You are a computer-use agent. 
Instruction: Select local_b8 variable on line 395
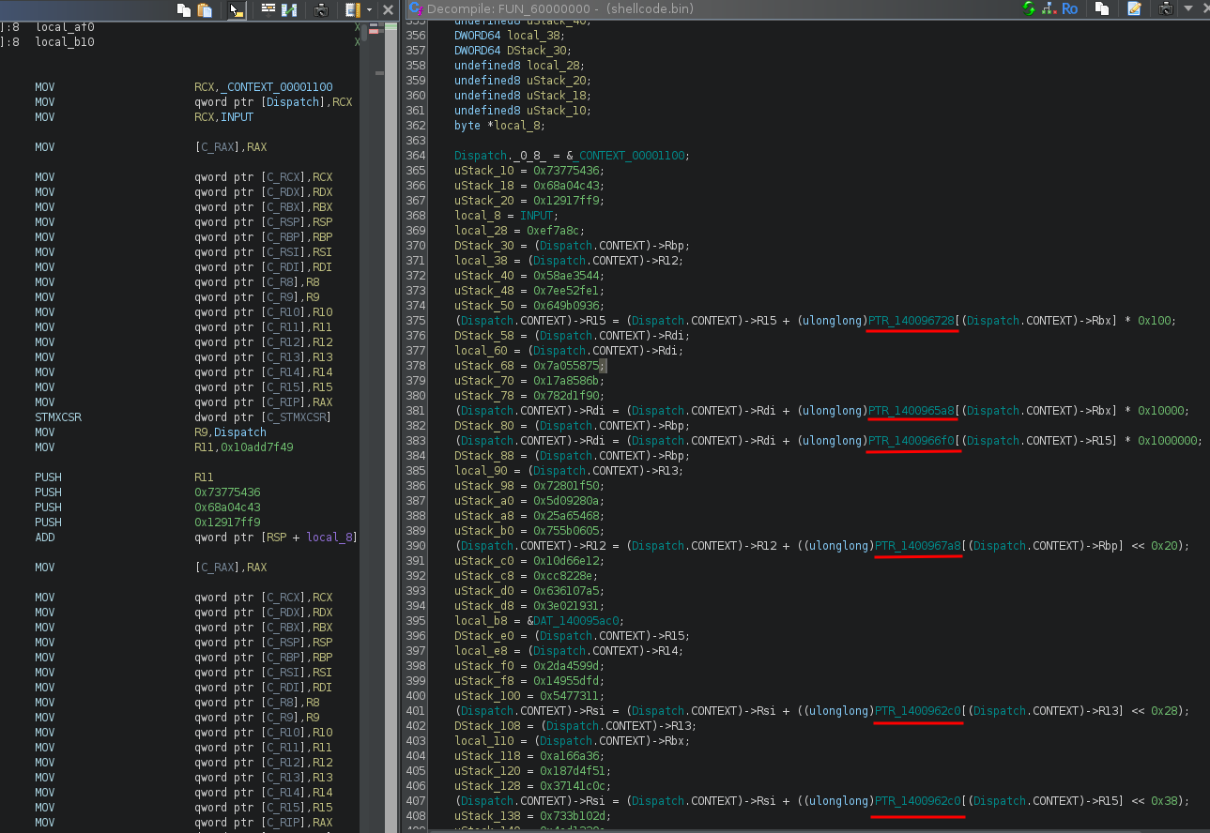click(481, 621)
